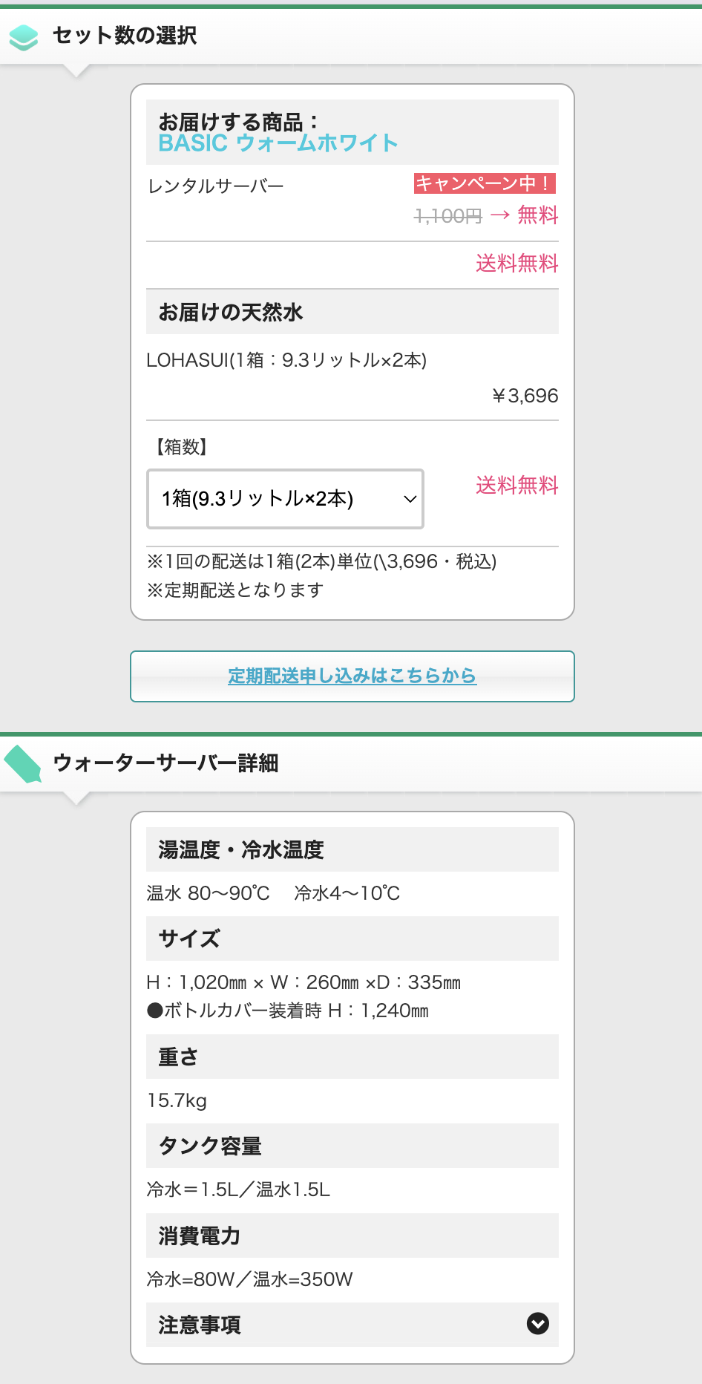702x1384 pixels.
Task: Click the stacked layers icon beside セット数の選択
Action: tap(24, 36)
